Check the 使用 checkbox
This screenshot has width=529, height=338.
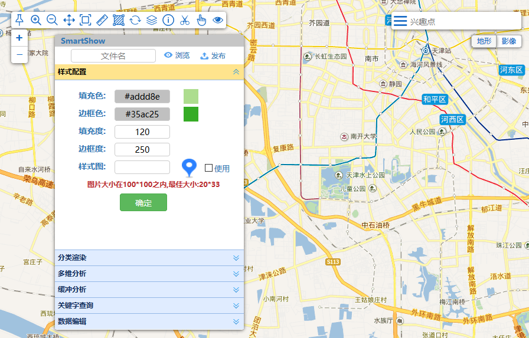coord(208,168)
